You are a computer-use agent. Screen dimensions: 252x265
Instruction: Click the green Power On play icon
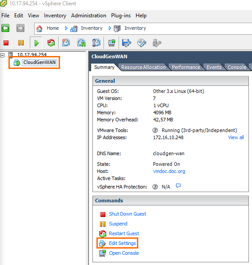coord(36,43)
